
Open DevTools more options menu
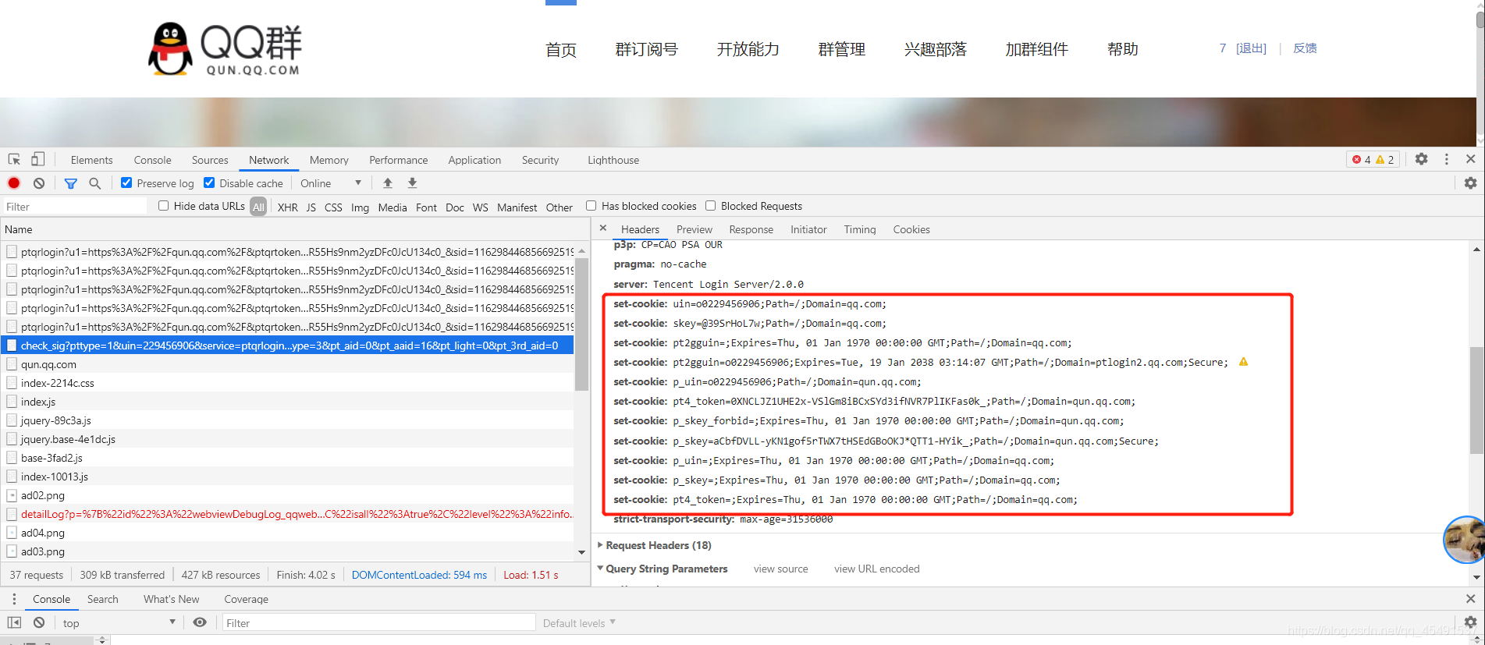tap(1447, 159)
